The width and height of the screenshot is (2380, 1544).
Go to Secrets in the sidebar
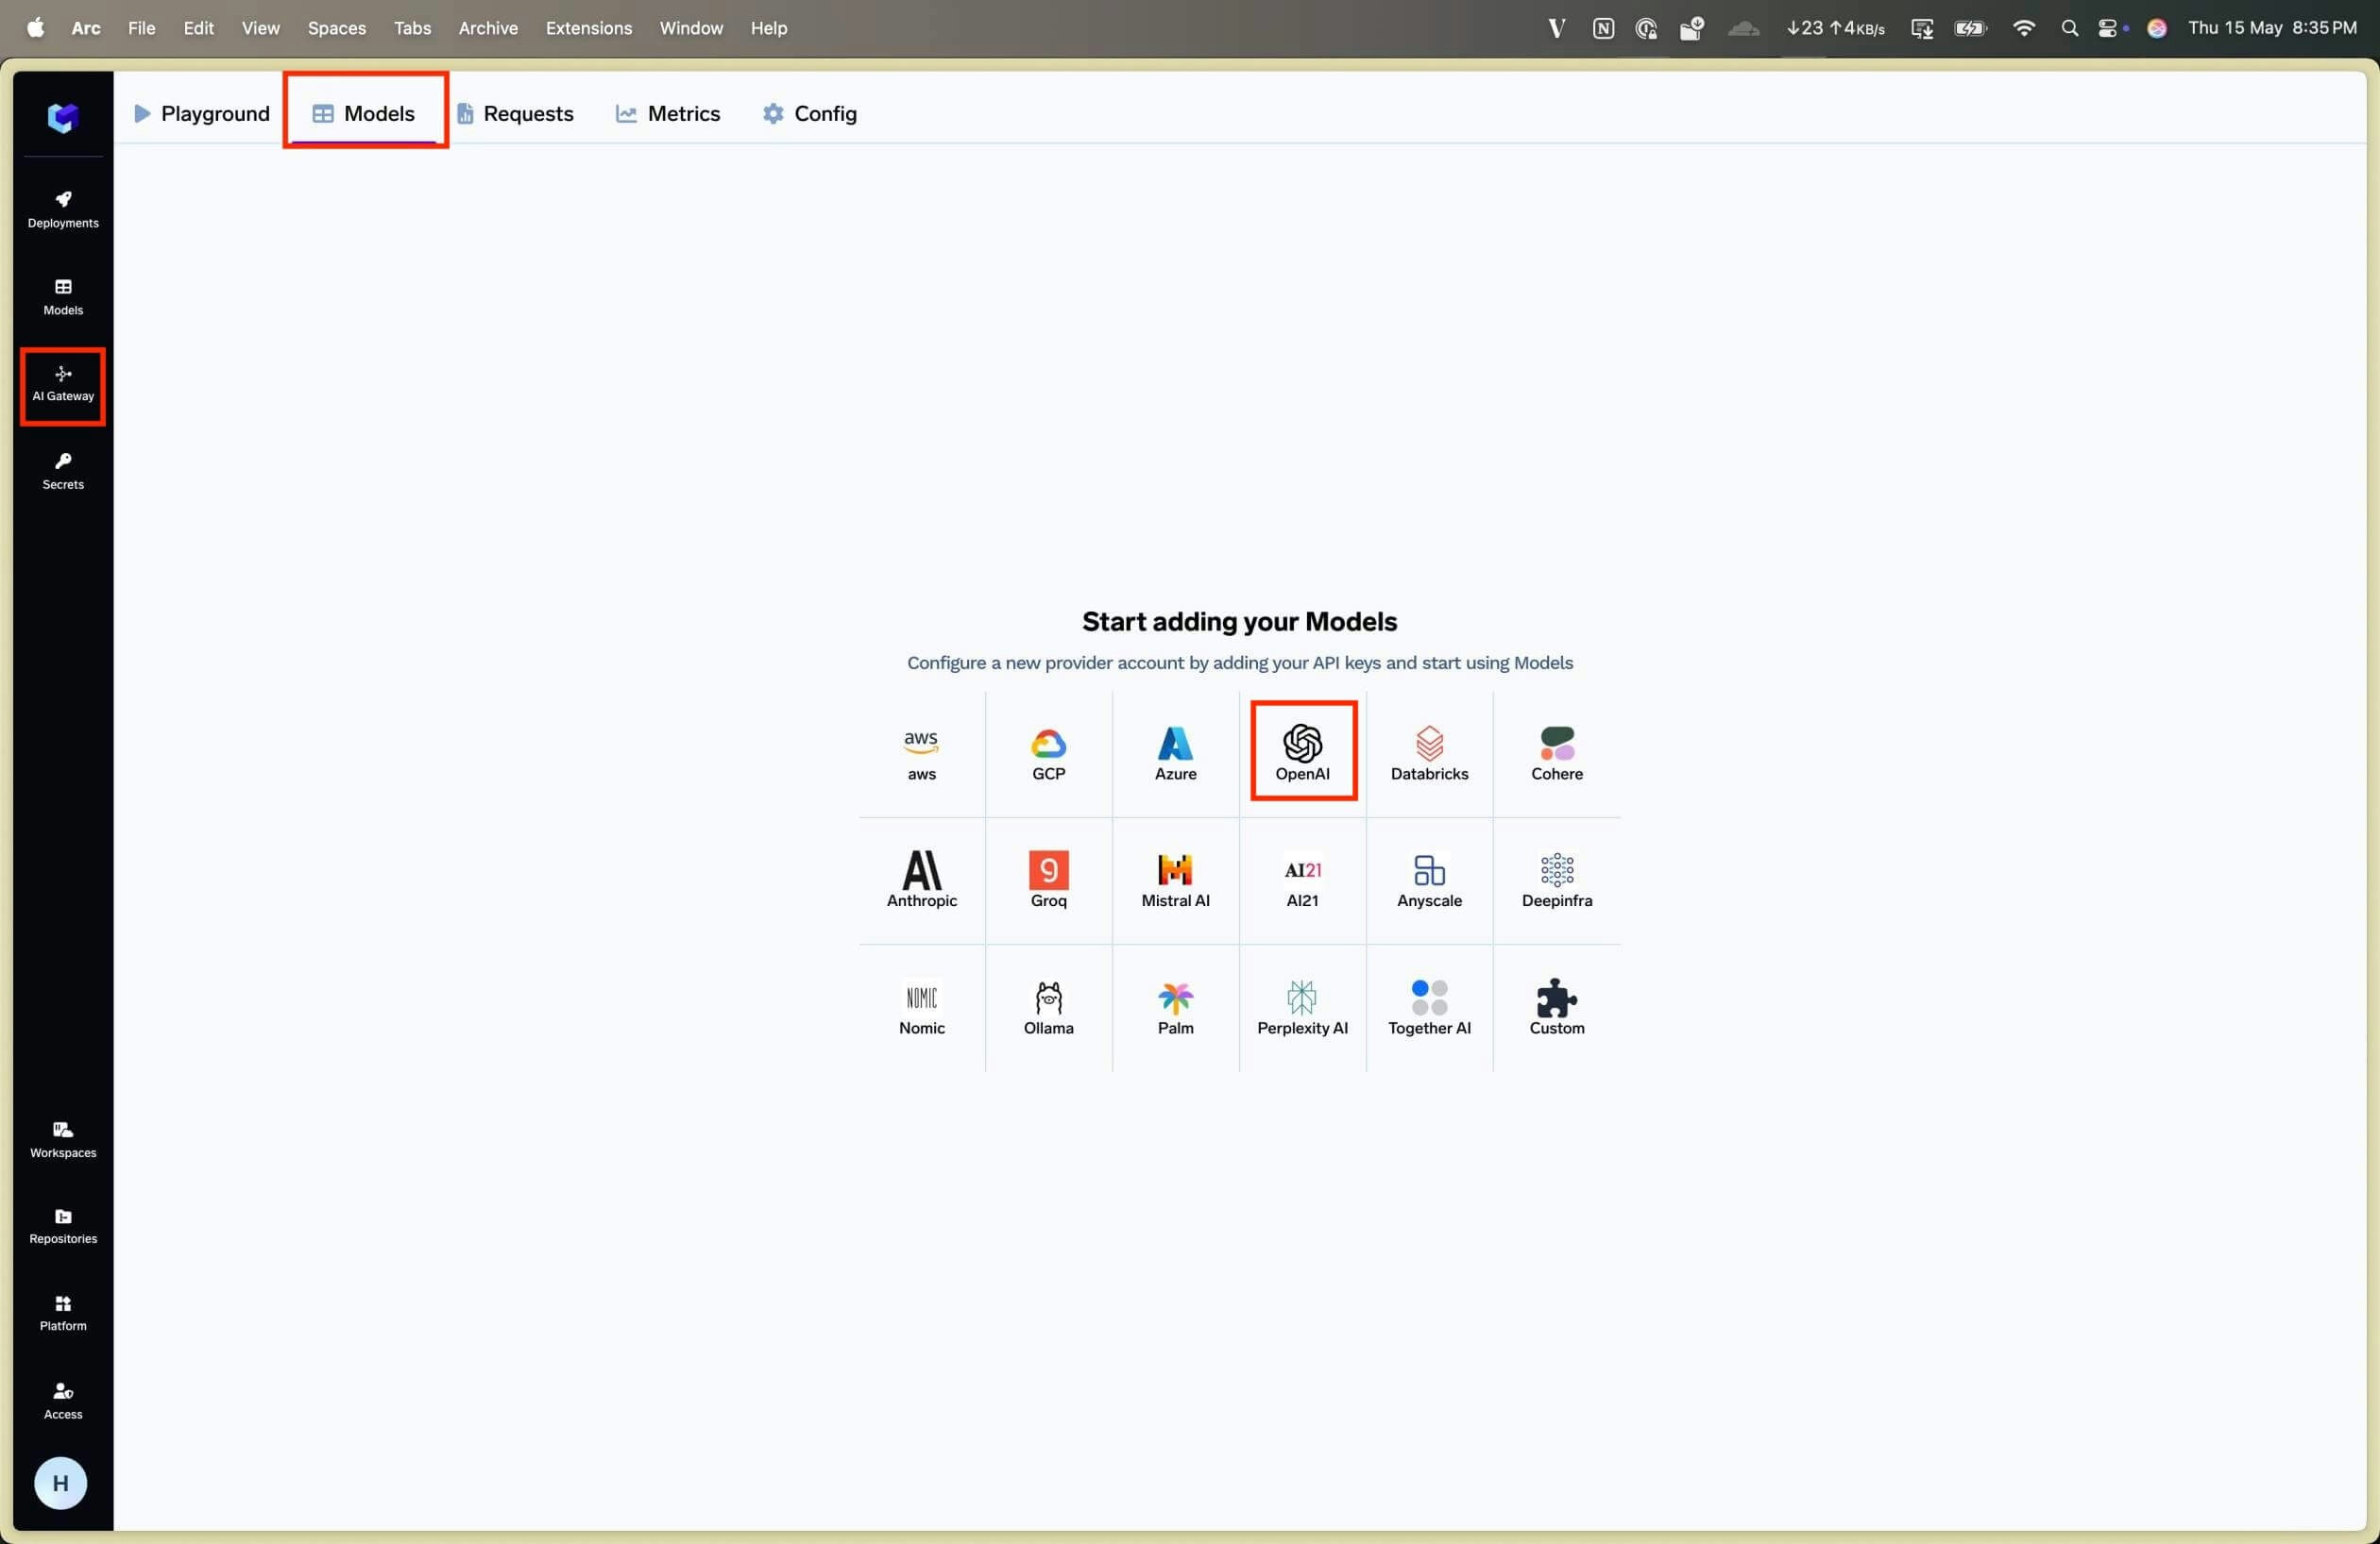pos(63,471)
